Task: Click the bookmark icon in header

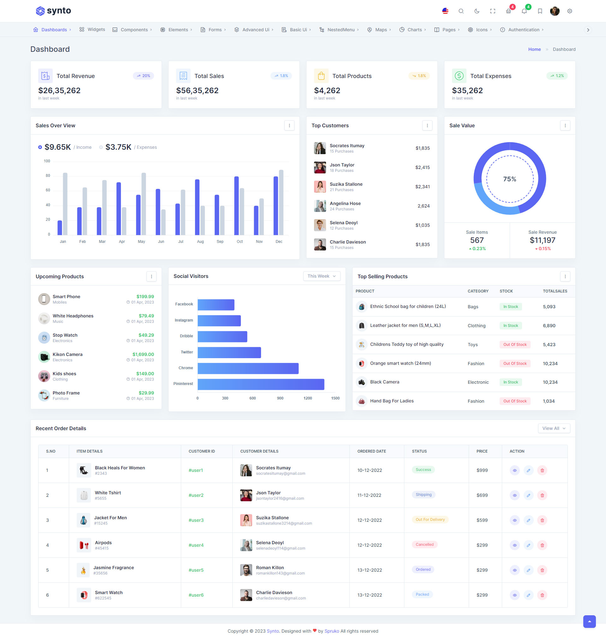Action: [540, 11]
